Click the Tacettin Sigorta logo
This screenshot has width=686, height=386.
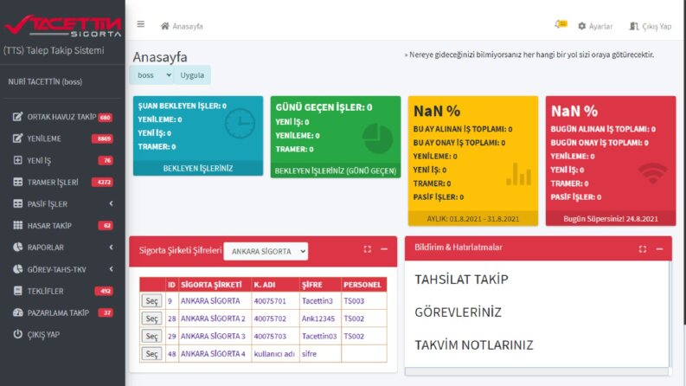[x=62, y=26]
